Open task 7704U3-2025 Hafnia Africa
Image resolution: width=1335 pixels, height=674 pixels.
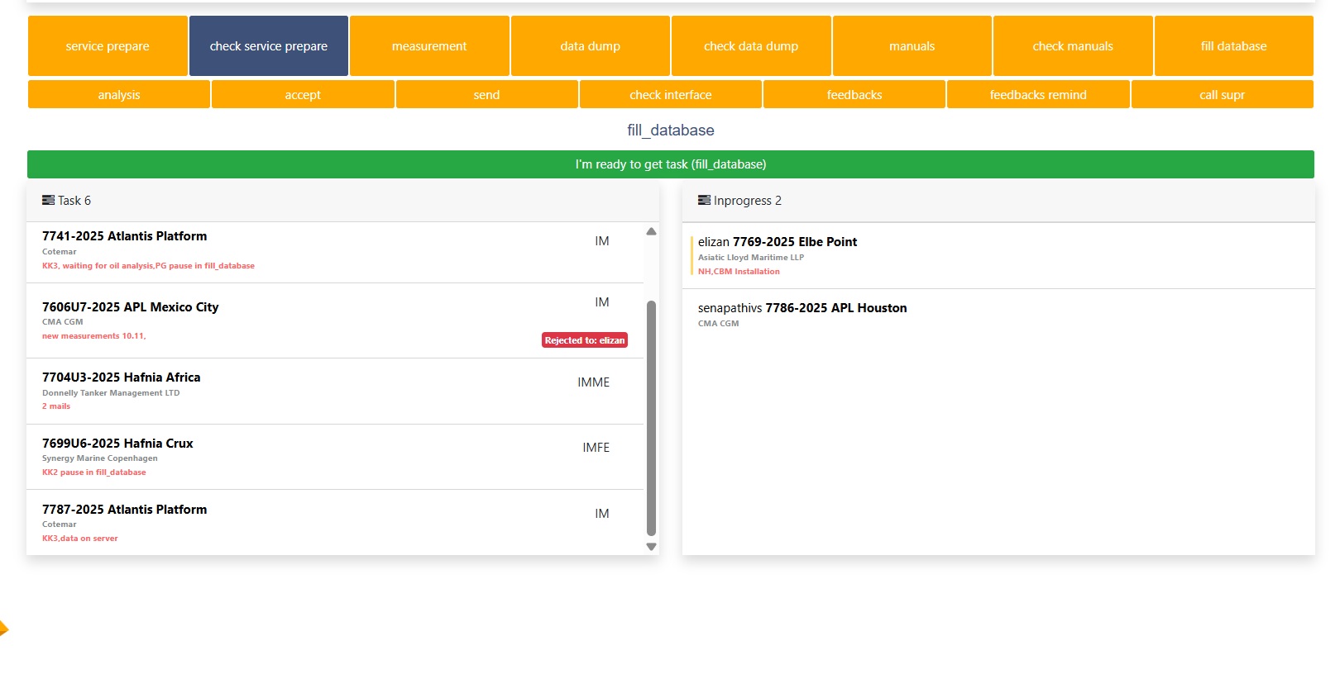click(x=122, y=377)
